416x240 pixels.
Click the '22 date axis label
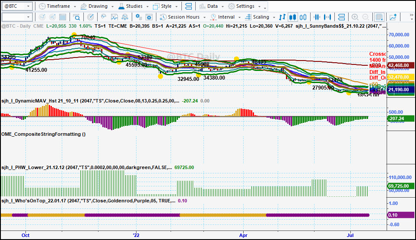[136, 235]
